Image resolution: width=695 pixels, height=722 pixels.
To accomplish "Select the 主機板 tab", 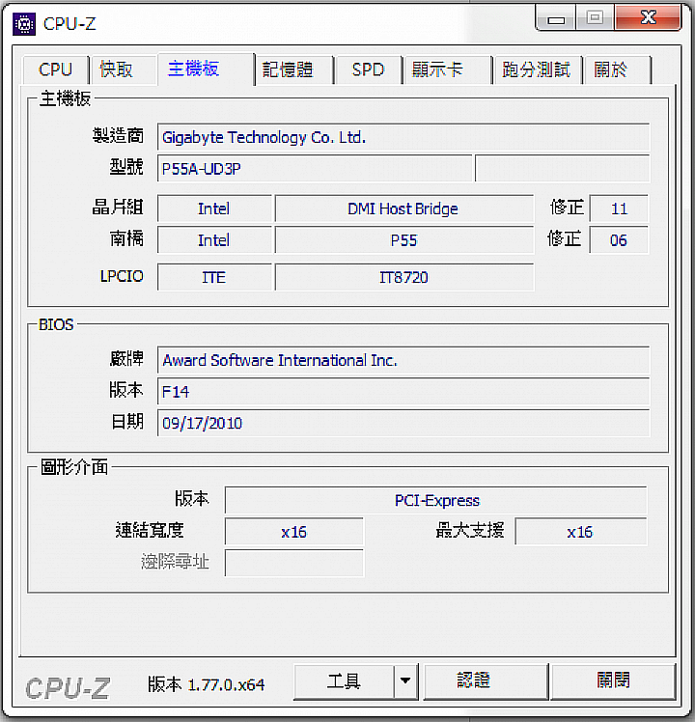I will point(206,69).
